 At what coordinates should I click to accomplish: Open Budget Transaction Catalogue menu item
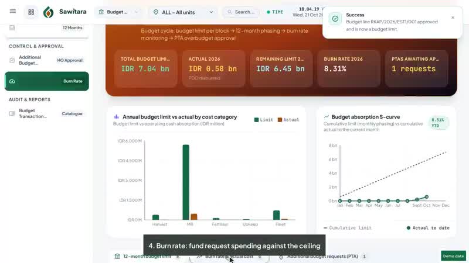pyautogui.click(x=47, y=113)
